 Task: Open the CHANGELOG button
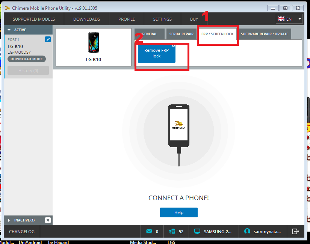[22, 232]
